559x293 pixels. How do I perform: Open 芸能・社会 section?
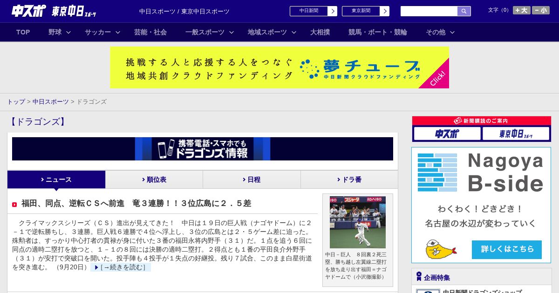click(x=150, y=32)
